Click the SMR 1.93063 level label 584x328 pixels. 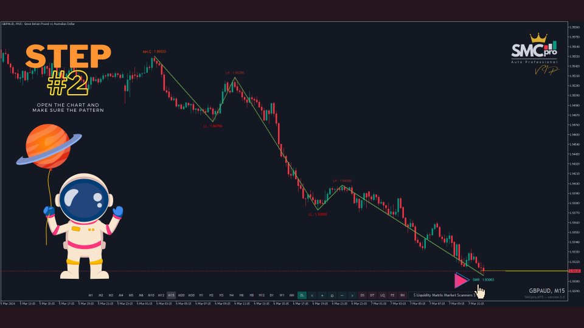pyautogui.click(x=483, y=279)
